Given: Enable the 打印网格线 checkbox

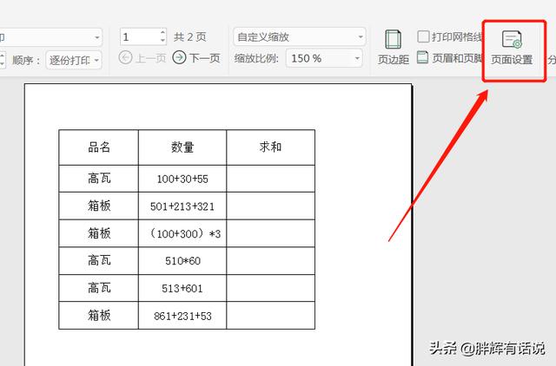Looking at the screenshot, I should tap(423, 36).
